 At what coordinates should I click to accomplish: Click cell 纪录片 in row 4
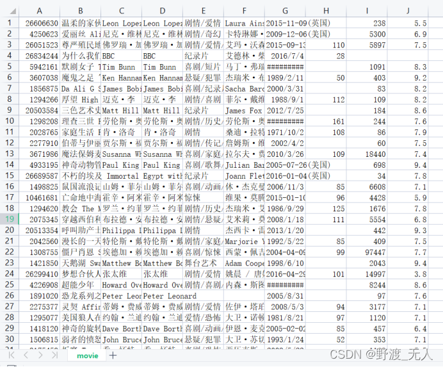[203, 56]
